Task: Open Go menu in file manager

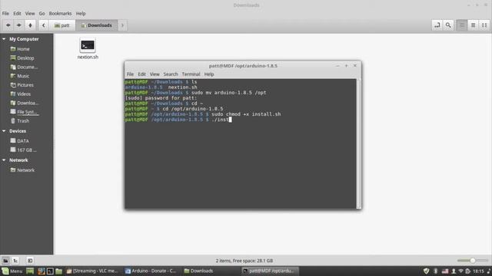Action: point(42,14)
